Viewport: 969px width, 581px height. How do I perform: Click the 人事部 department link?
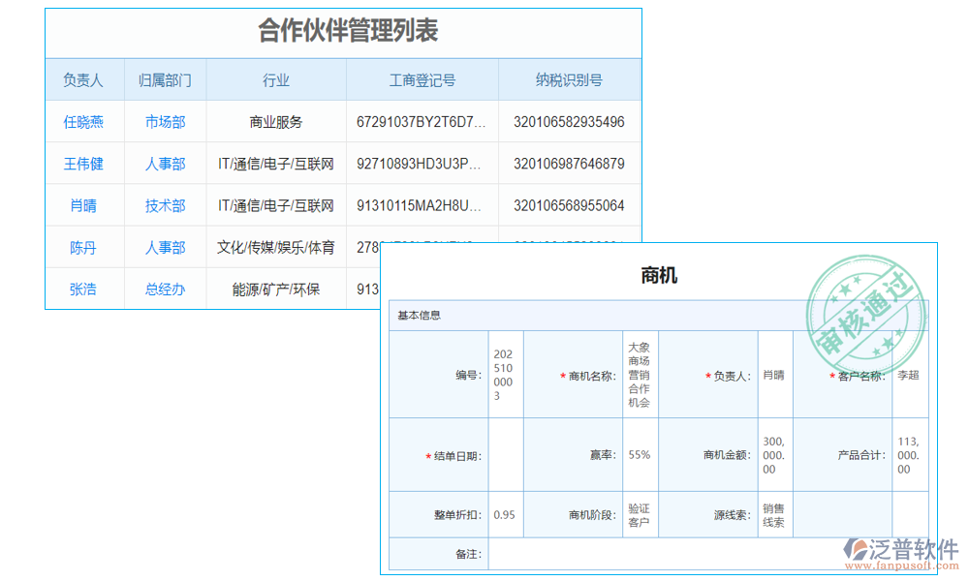pos(164,163)
